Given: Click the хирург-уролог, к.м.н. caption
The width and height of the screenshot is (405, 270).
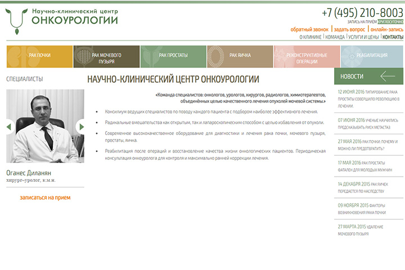Looking at the screenshot, I should [31, 181].
